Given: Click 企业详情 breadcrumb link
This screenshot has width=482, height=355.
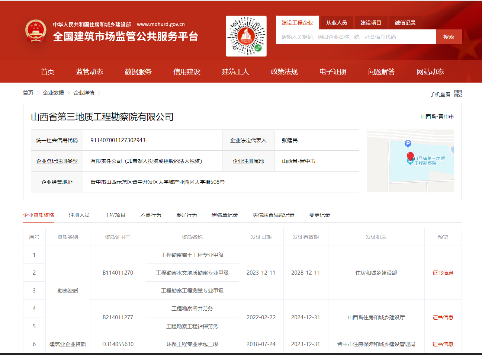Looking at the screenshot, I should [x=84, y=93].
